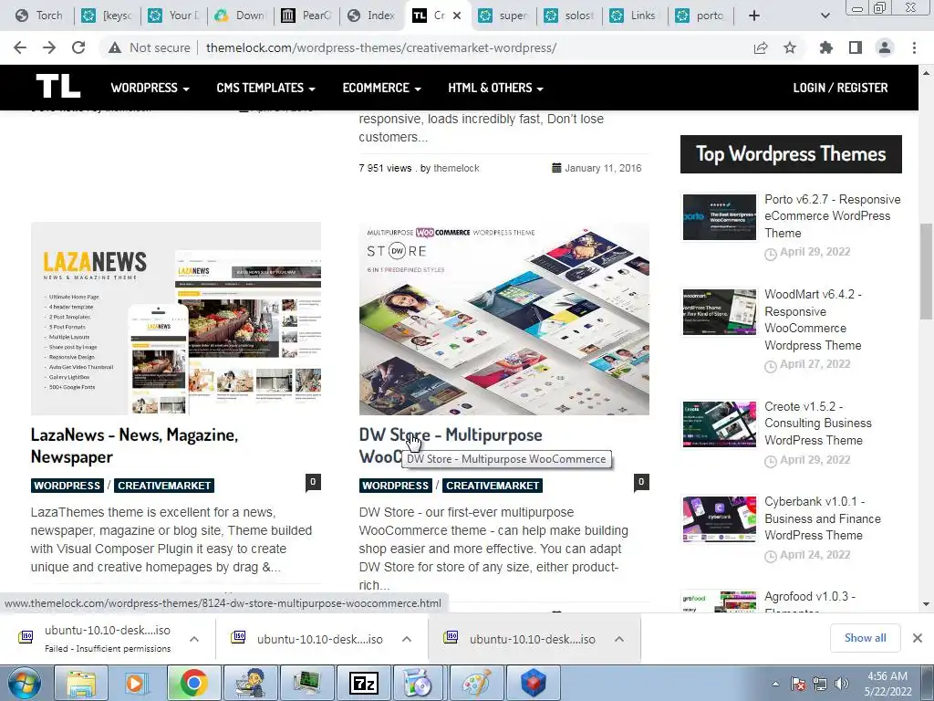This screenshot has height=701, width=934.
Task: Open options for failed ubuntu download
Action: pos(194,638)
